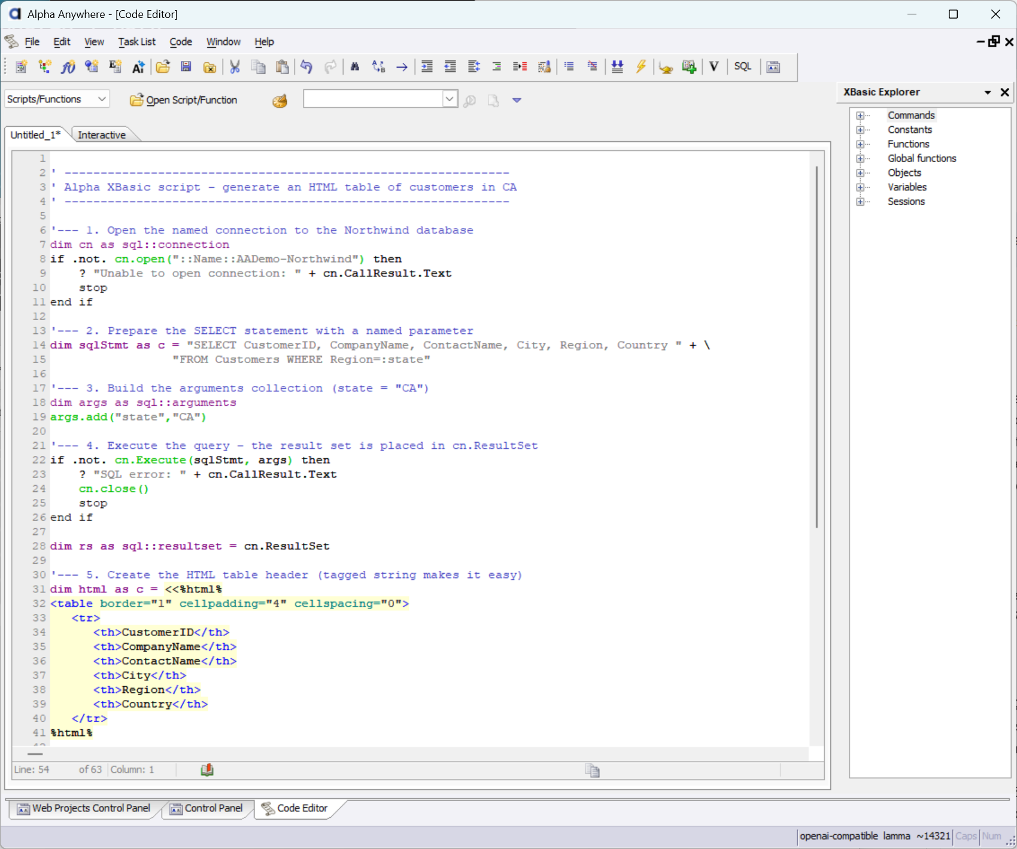1017x849 pixels.
Task: Click the new function (fx) toolbar icon
Action: tap(68, 67)
